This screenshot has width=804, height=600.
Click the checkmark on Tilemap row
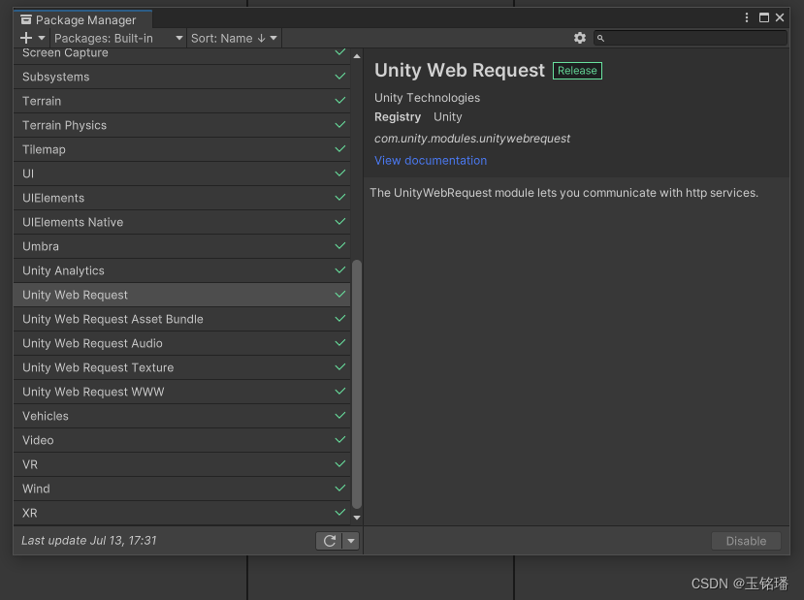tap(339, 149)
